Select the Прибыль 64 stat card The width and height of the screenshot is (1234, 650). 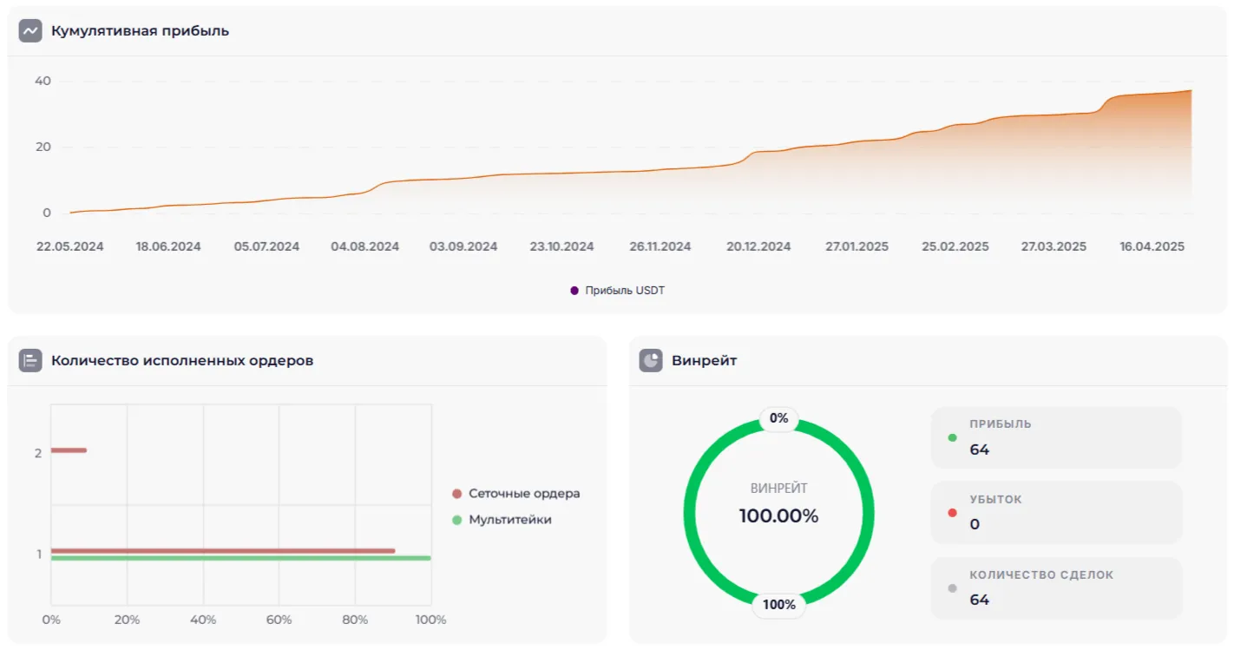pos(1056,437)
